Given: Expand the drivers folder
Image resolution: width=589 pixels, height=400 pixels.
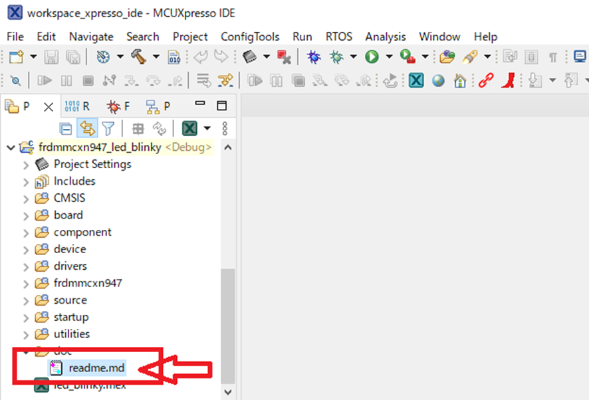Looking at the screenshot, I should tap(26, 267).
